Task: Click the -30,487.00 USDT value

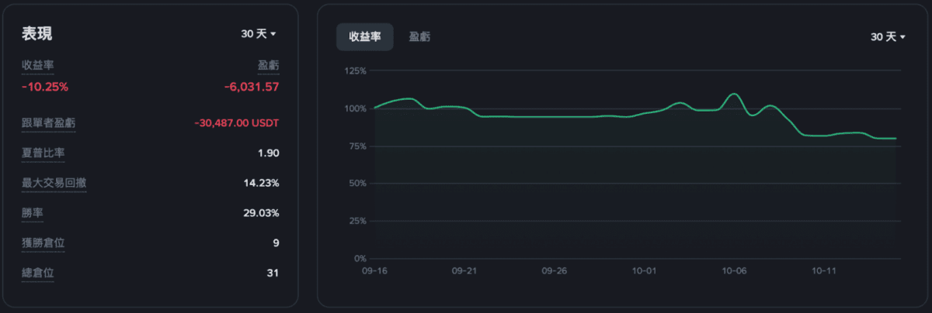Action: point(237,123)
